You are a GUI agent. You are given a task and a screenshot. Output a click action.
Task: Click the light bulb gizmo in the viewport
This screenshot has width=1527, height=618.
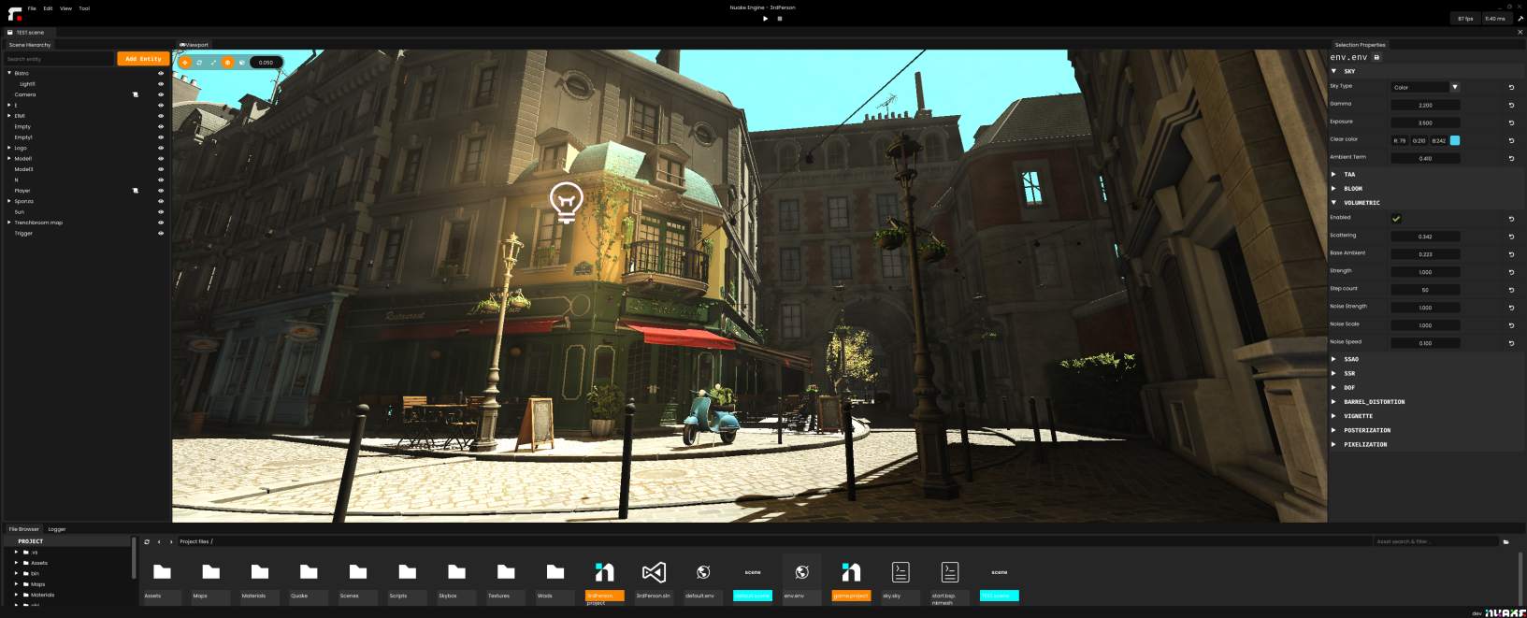[566, 202]
